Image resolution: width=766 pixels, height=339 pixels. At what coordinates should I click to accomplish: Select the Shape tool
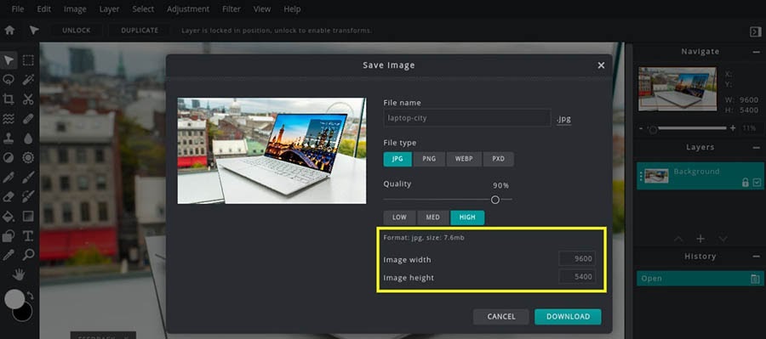9,236
